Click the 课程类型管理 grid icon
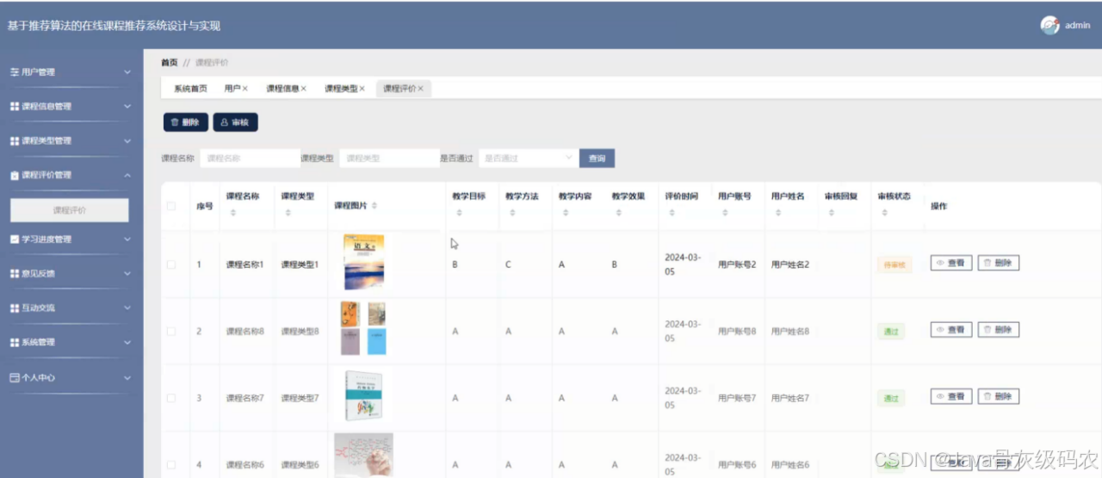Viewport: 1102px width, 478px height. tap(14, 140)
